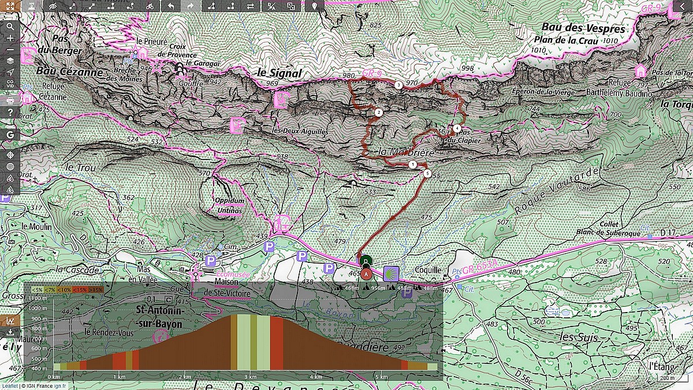Toggle the crossed-out eye visibility icon
This screenshot has width=693, height=390.
pos(54,6)
